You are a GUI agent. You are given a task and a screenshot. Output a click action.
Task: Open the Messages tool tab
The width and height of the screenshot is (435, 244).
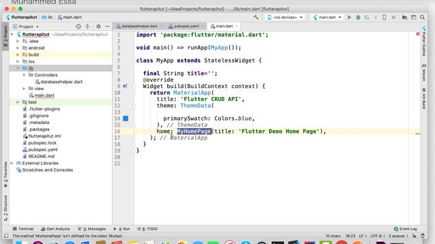tap(92, 229)
